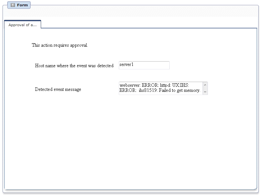
Task: Click inside the detected event message textarea
Action: [161, 88]
